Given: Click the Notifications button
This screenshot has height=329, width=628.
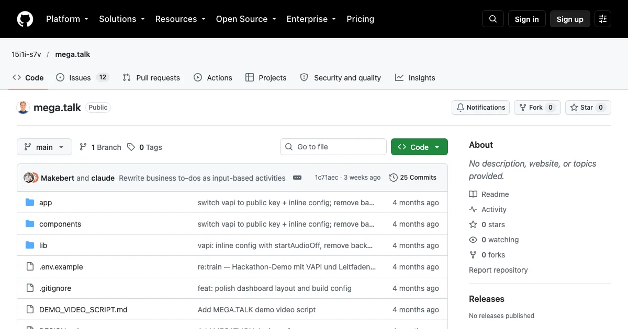Looking at the screenshot, I should coord(481,108).
